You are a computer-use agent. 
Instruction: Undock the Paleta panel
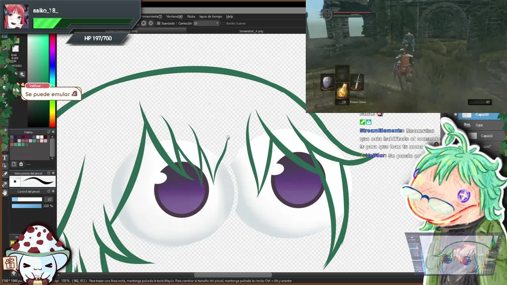click(x=49, y=132)
